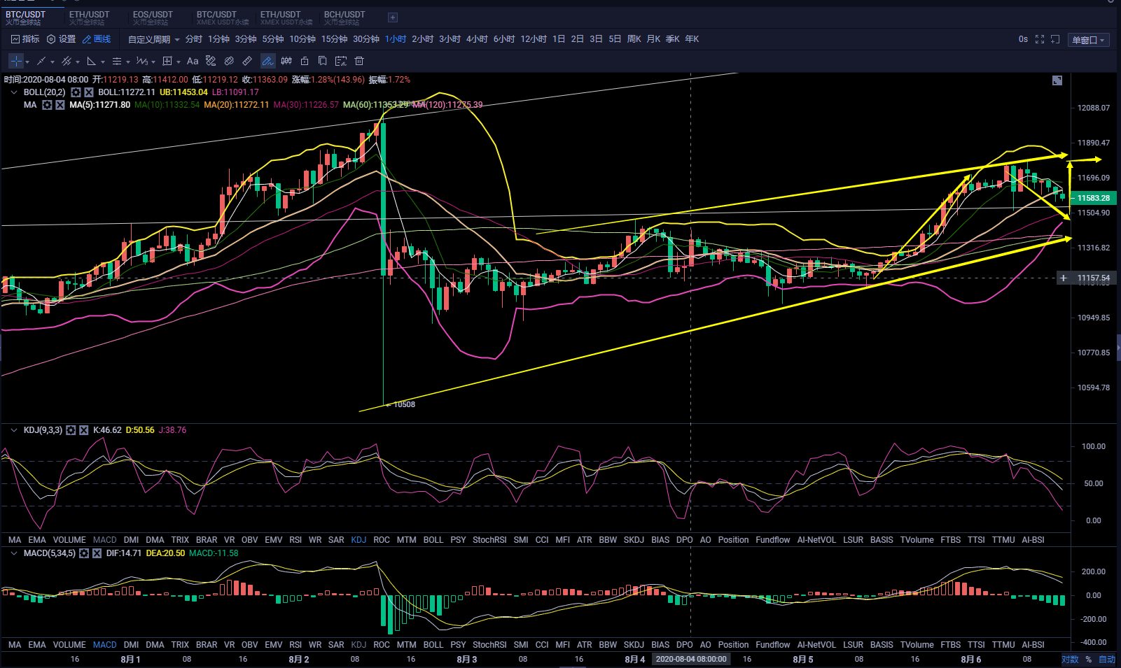Remove the MA indicator with its X
The width and height of the screenshot is (1121, 668).
click(60, 105)
